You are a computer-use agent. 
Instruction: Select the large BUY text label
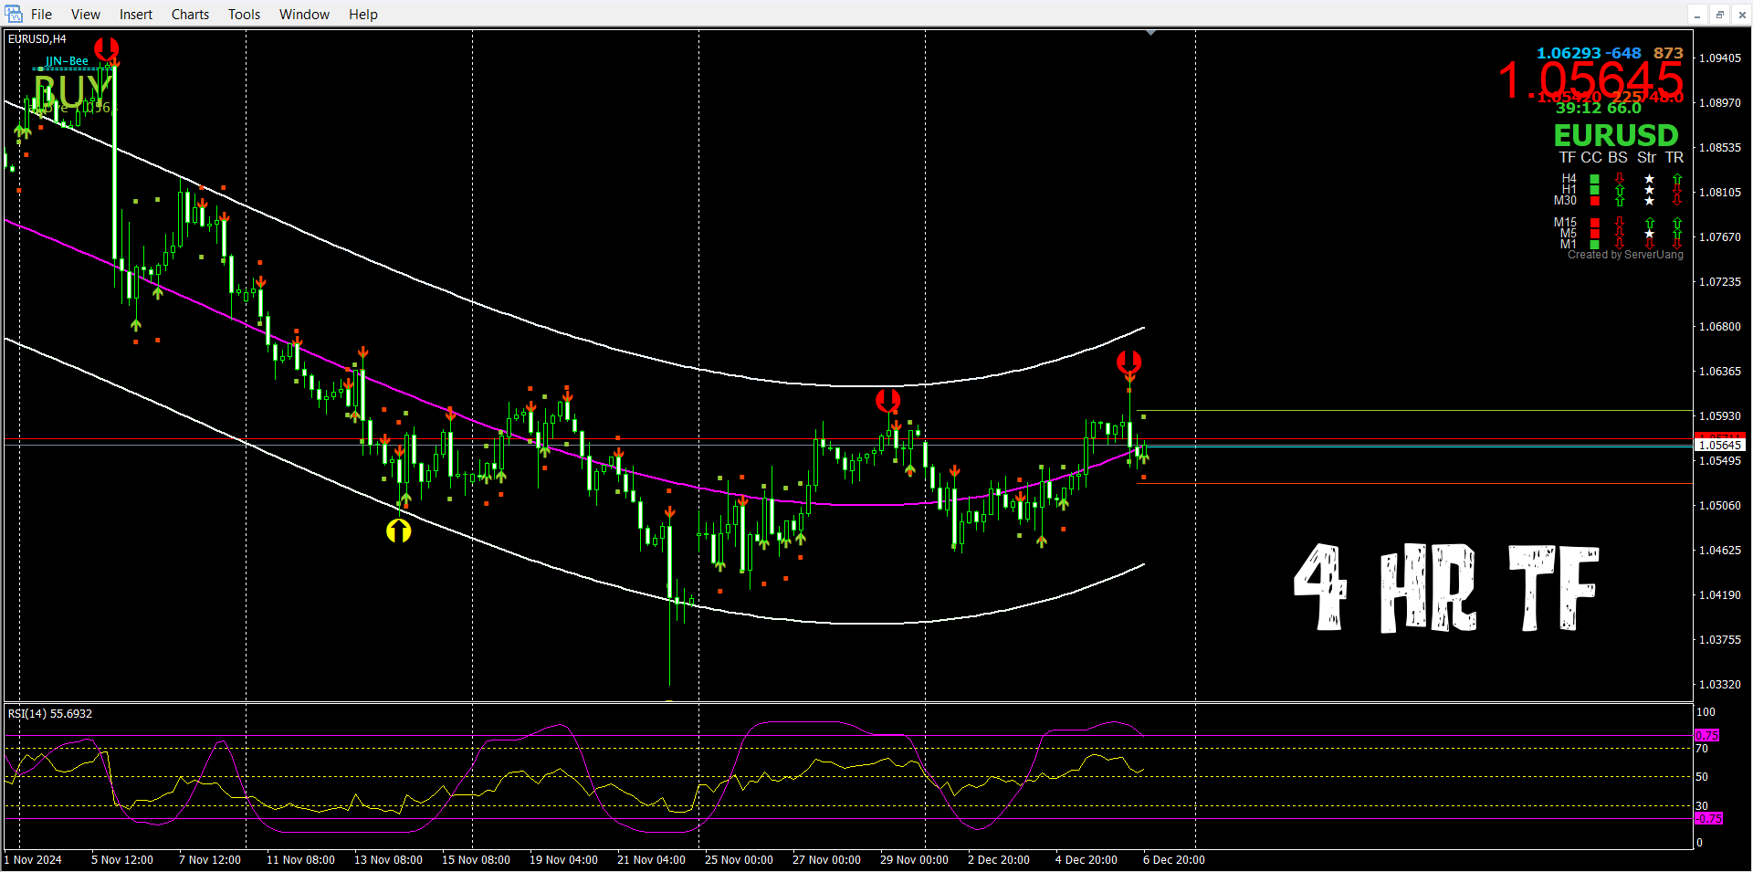(x=72, y=90)
